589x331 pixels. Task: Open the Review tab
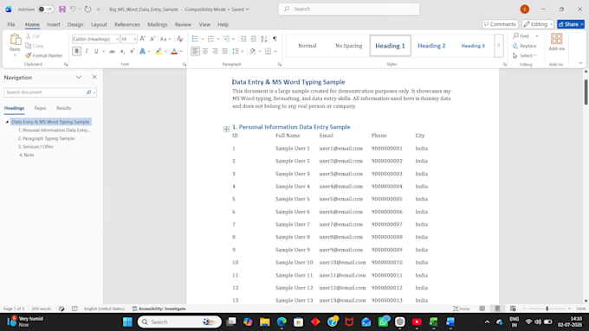[183, 24]
